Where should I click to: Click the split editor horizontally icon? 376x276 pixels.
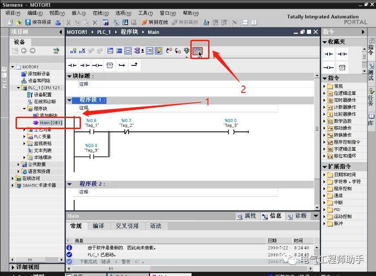click(245, 22)
